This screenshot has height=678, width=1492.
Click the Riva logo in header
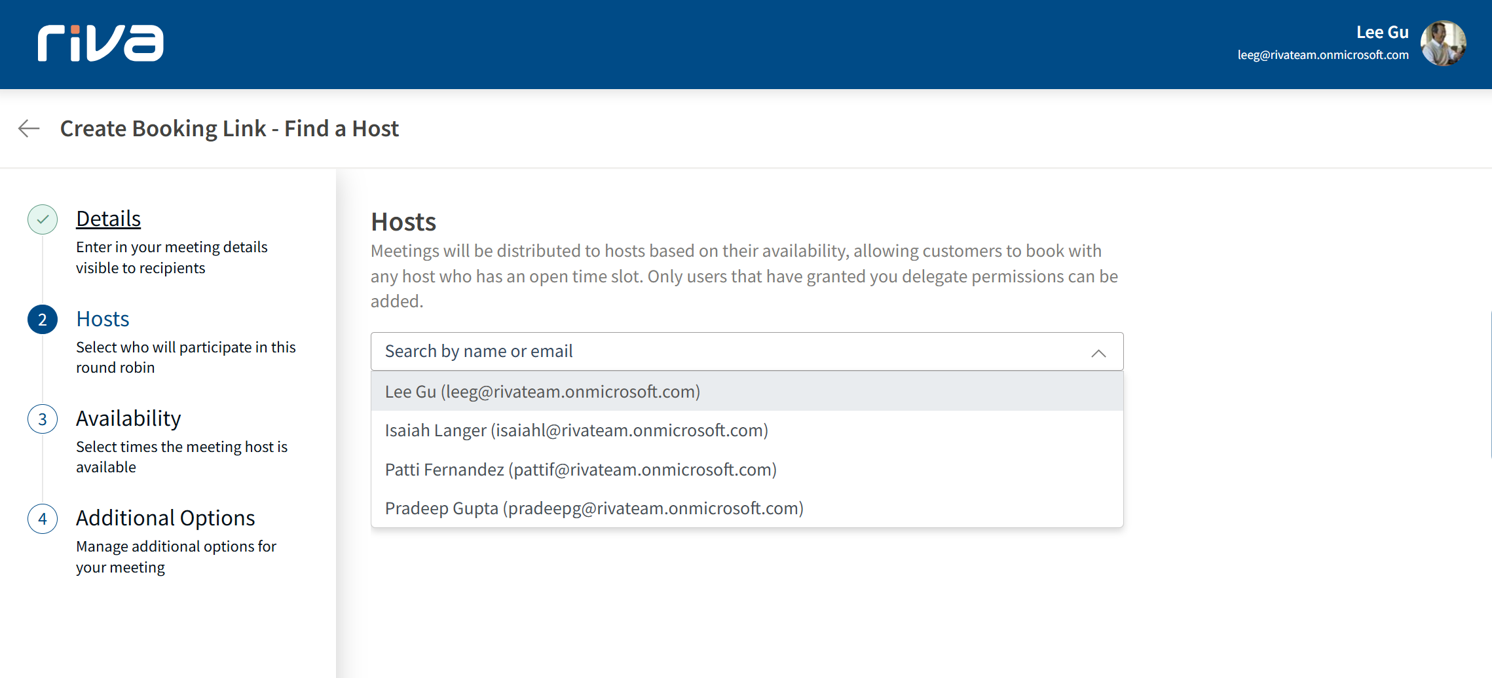[100, 43]
